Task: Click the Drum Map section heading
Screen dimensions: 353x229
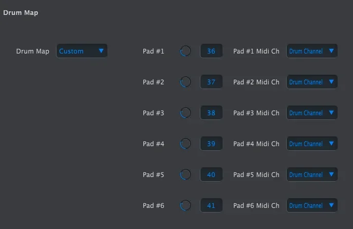Action: [21, 13]
